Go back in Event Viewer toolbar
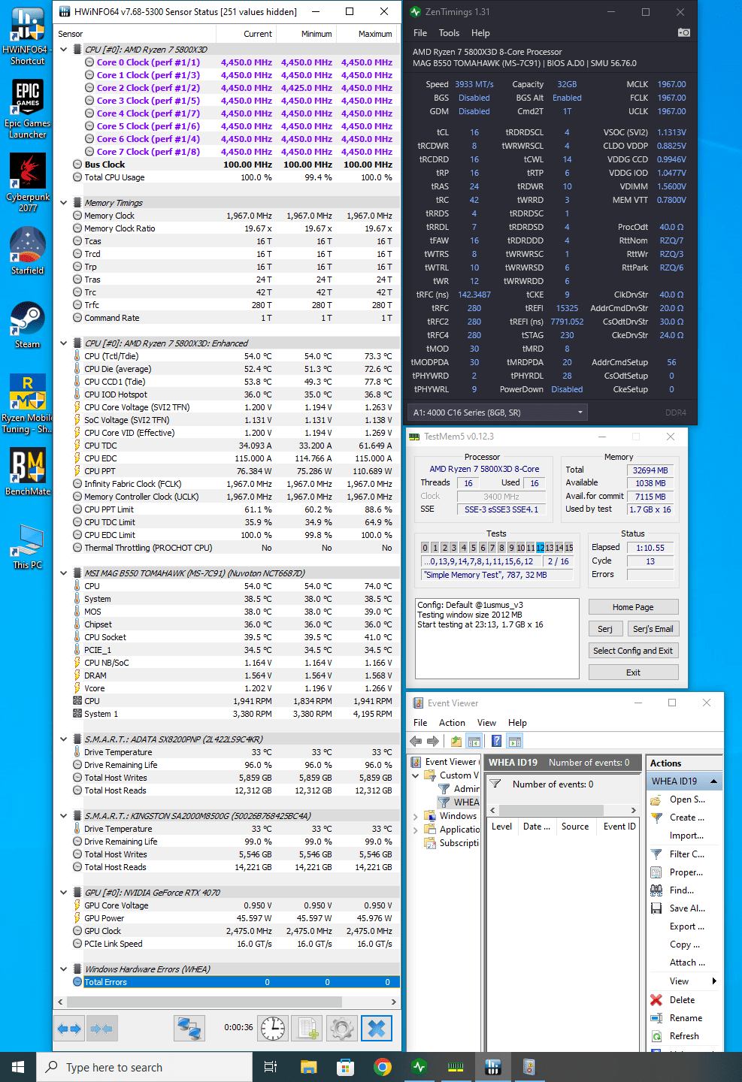Image resolution: width=742 pixels, height=1082 pixels. 416,741
